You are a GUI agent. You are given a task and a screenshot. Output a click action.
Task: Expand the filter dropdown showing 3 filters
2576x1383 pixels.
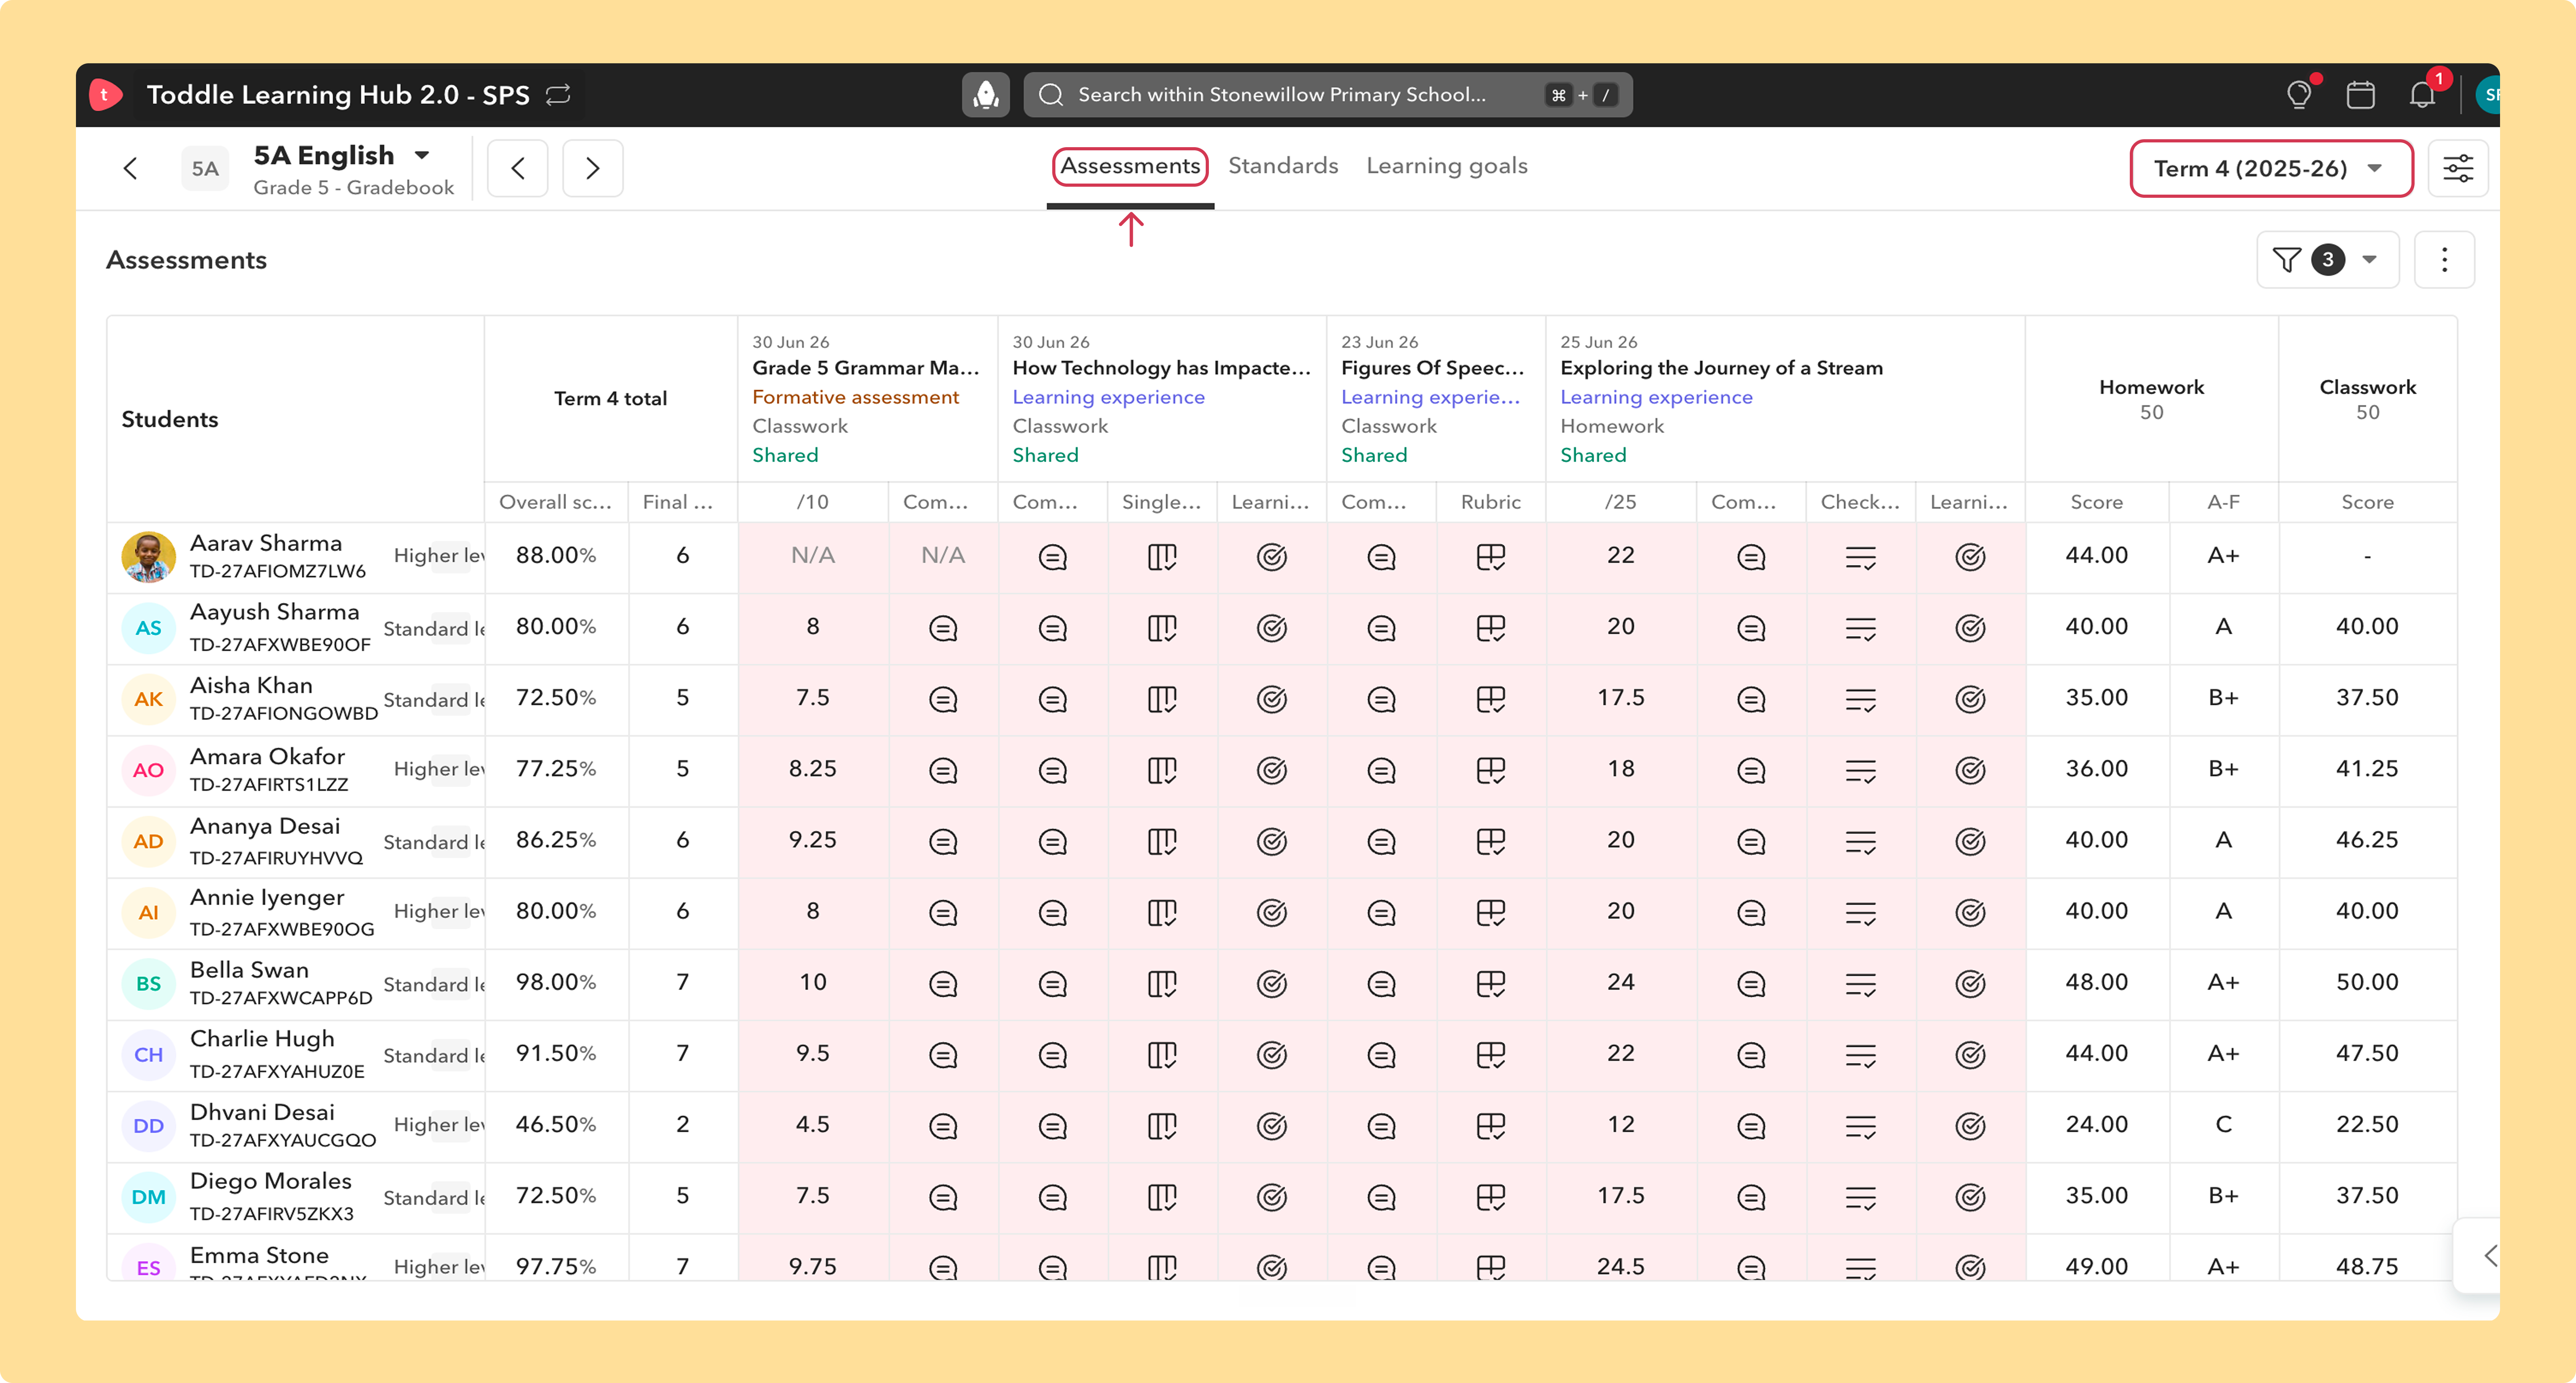click(2327, 260)
